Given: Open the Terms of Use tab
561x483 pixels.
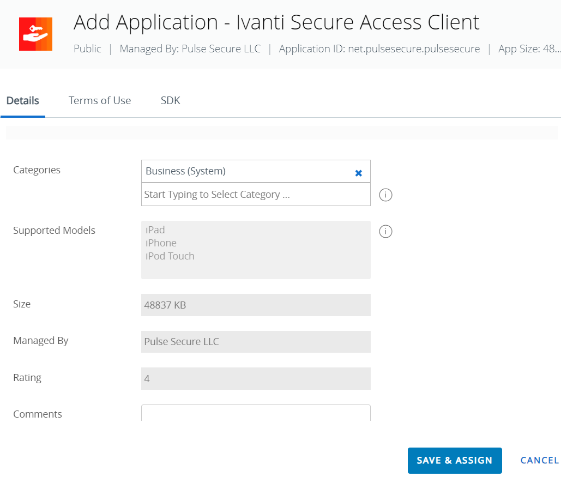Looking at the screenshot, I should (x=100, y=101).
